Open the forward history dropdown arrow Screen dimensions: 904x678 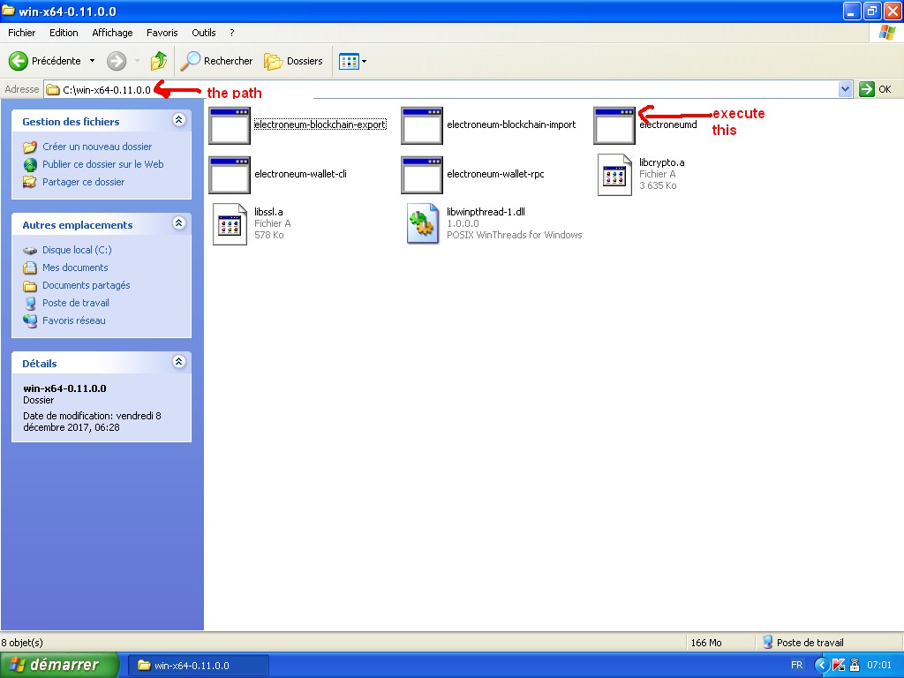pyautogui.click(x=137, y=61)
